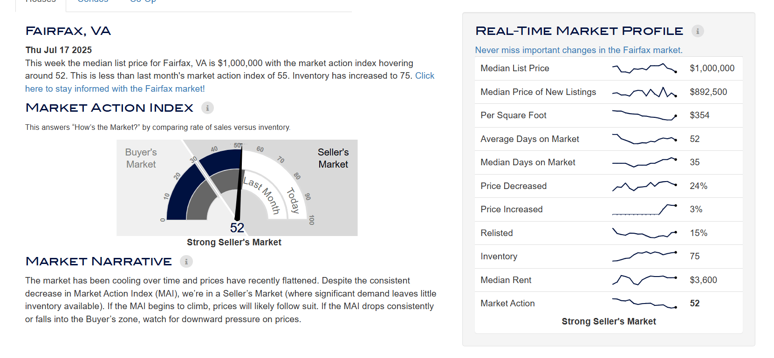This screenshot has width=774, height=358.
Task: Click the Inventory trend sparkline
Action: pyautogui.click(x=644, y=257)
